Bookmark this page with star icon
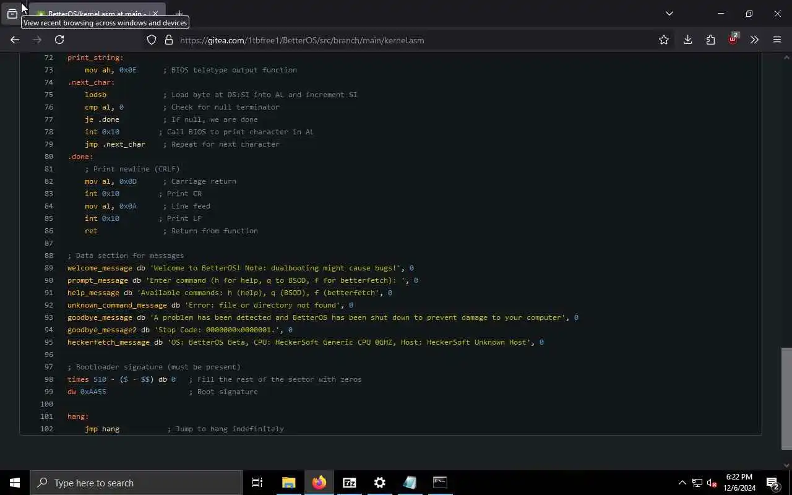 click(664, 40)
